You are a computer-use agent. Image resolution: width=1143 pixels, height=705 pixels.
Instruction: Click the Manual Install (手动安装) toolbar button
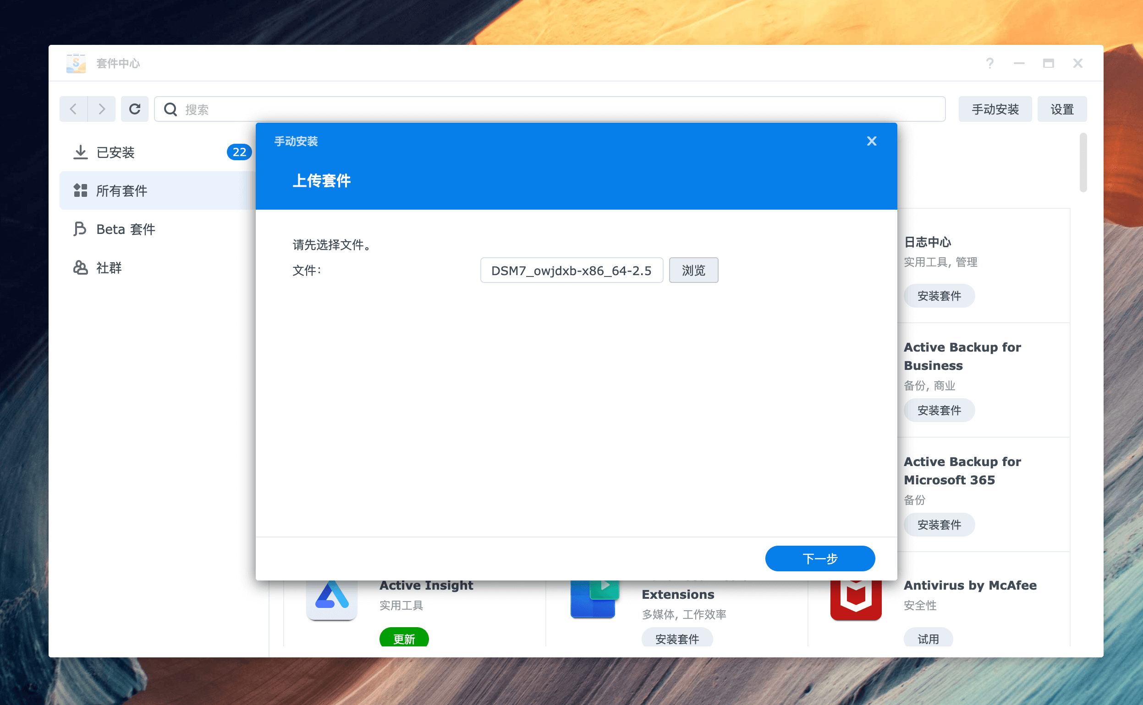[995, 109]
